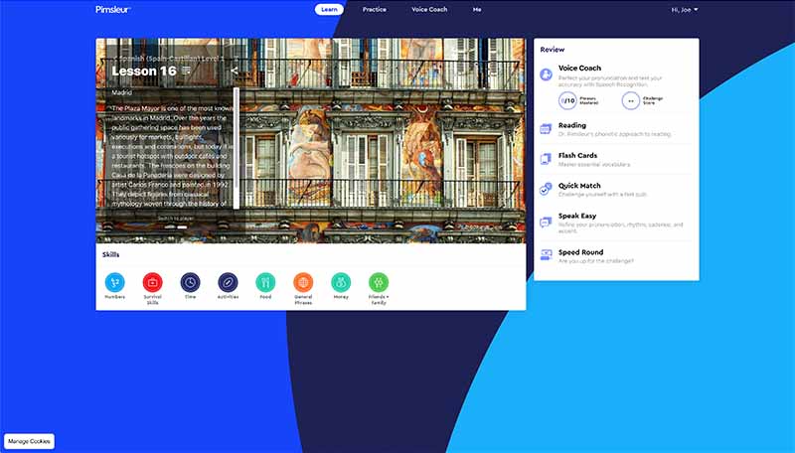Click the Speak Easy chat icon

tap(546, 222)
